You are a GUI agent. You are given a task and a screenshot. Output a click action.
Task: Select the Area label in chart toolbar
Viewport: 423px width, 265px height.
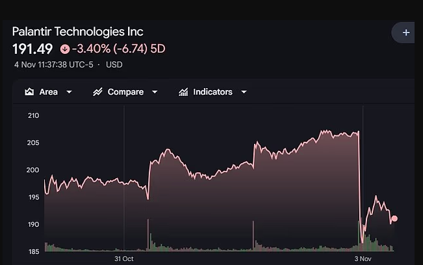(x=48, y=92)
